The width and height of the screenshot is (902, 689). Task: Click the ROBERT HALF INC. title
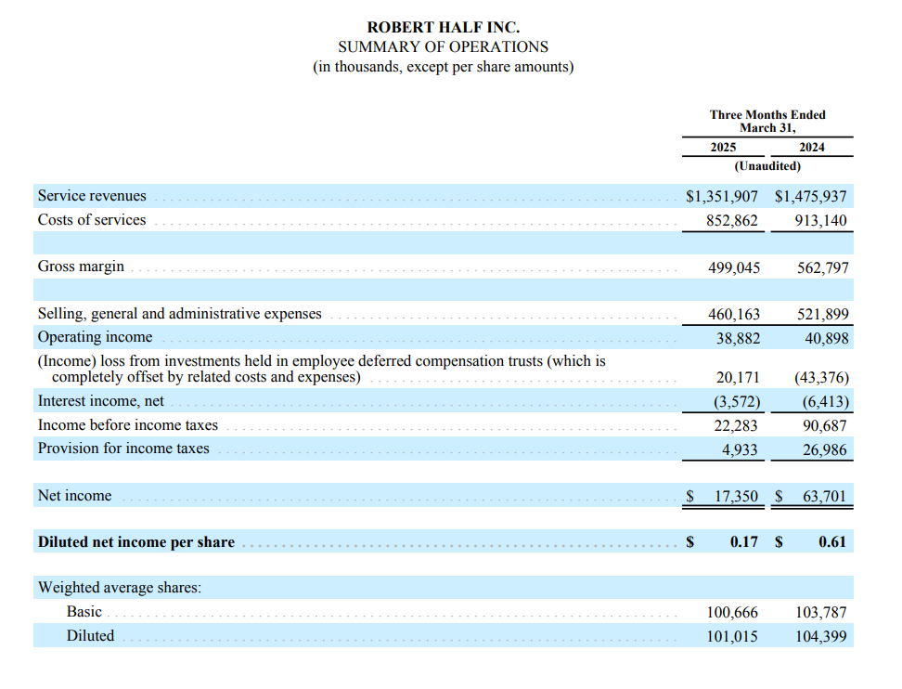coord(443,28)
